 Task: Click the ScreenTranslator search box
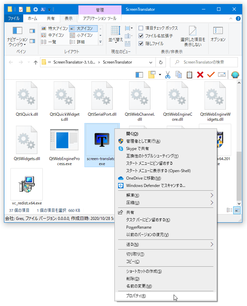coord(204,62)
